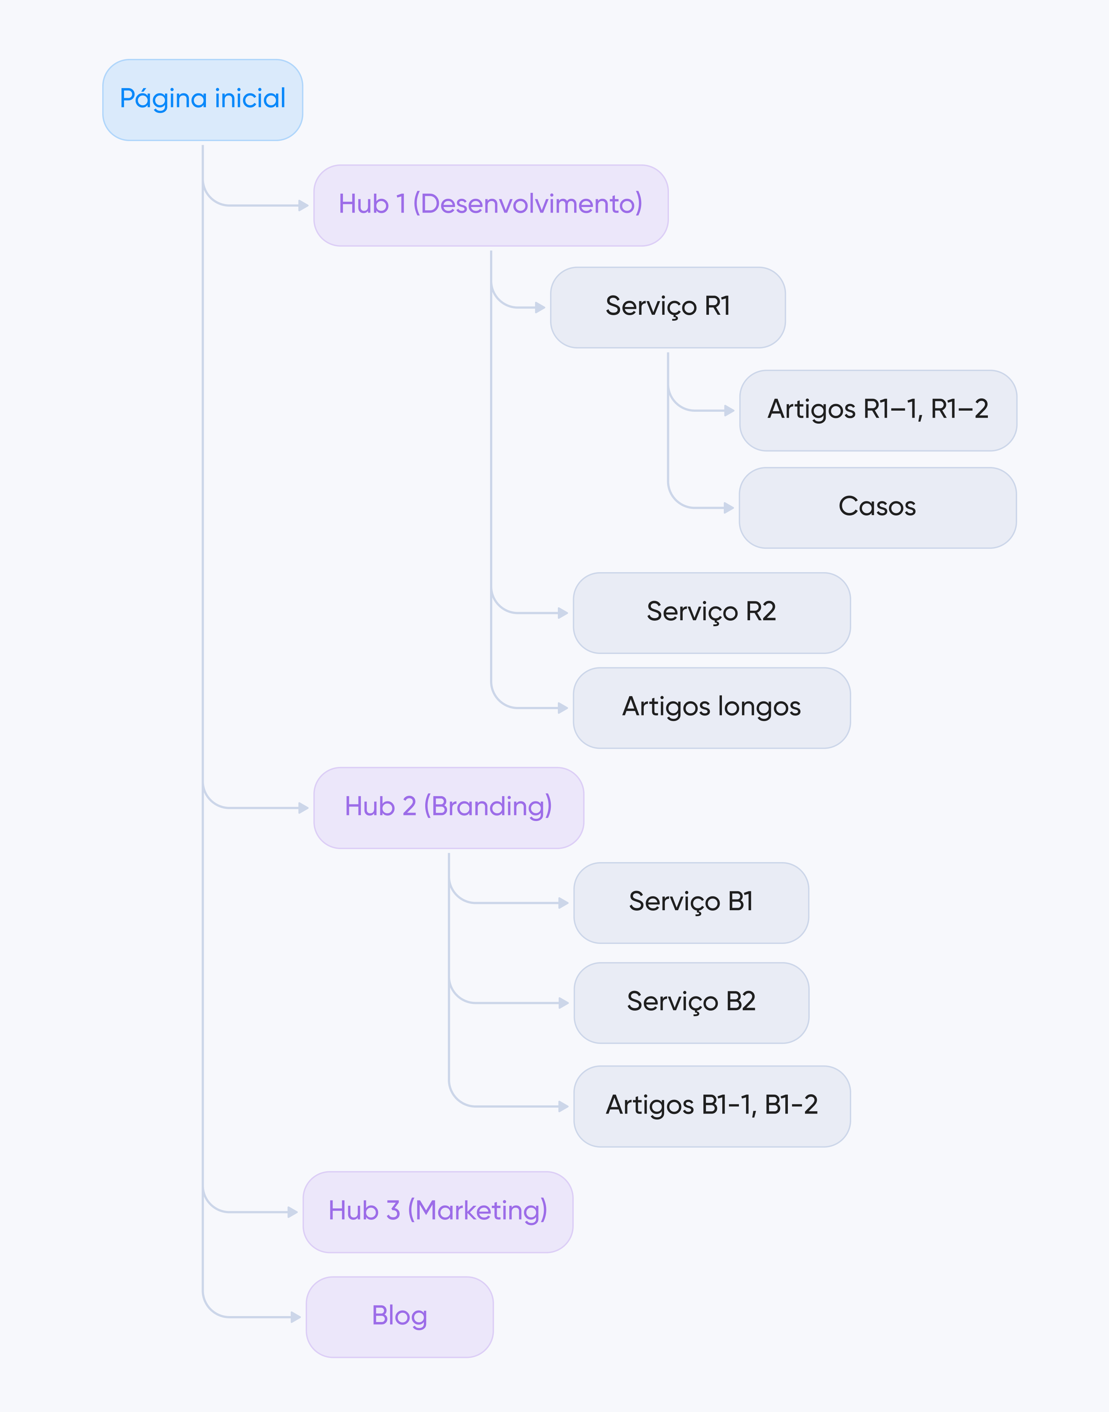1109x1412 pixels.
Task: Click the arrowhead pointing to Serviço R1
Action: [540, 308]
